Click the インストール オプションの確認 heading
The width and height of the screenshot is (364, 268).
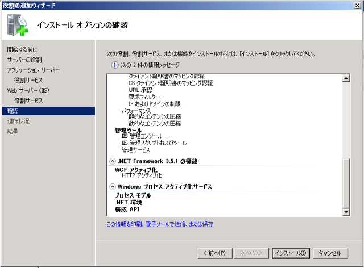(x=82, y=25)
